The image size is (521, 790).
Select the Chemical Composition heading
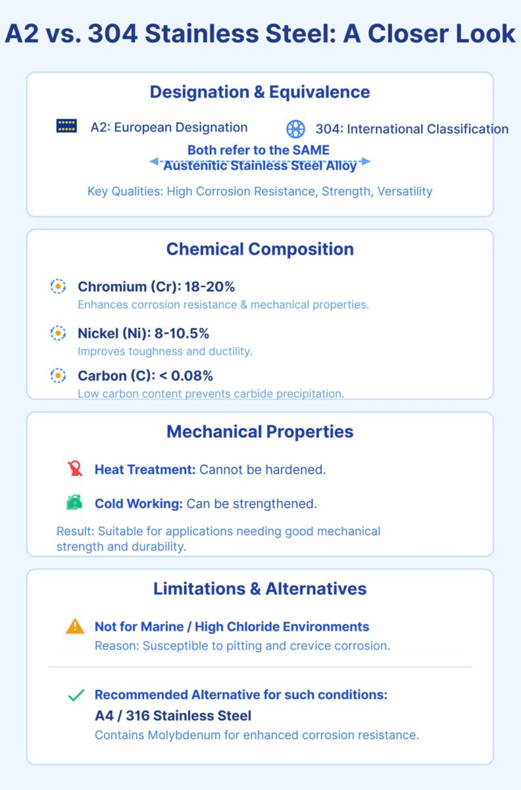click(x=260, y=249)
